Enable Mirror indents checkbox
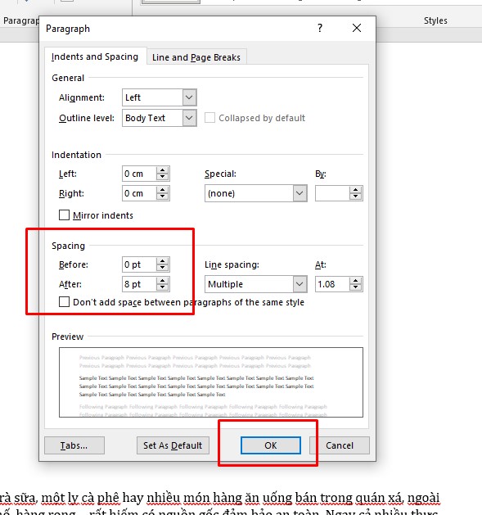Image resolution: width=482 pixels, height=515 pixels. 64,215
